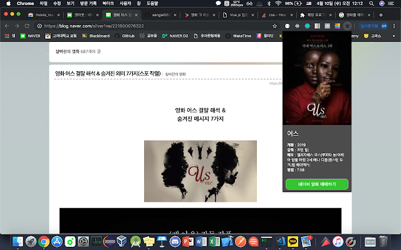The height and width of the screenshot is (250, 401).
Task: Open the 북마크 menu
Action: (108, 3)
